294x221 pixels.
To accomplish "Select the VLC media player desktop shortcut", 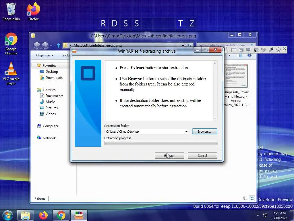I will pyautogui.click(x=11, y=74).
